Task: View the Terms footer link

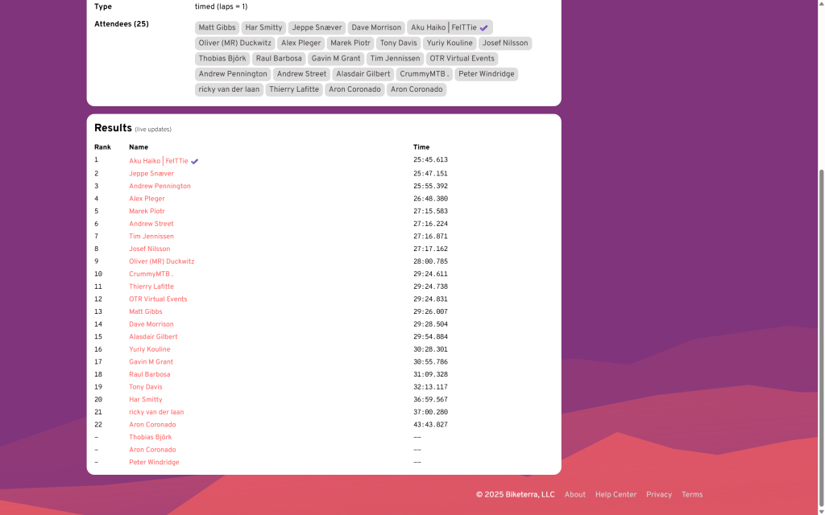Action: pos(691,495)
